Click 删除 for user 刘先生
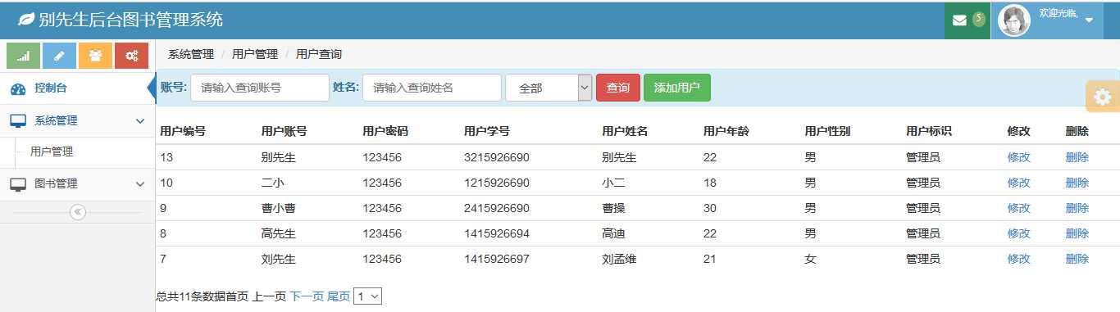This screenshot has width=1120, height=312. coord(1077,259)
